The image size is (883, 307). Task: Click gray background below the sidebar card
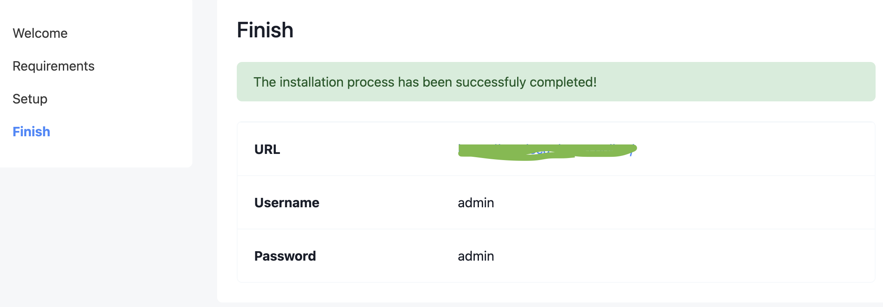coord(96,238)
